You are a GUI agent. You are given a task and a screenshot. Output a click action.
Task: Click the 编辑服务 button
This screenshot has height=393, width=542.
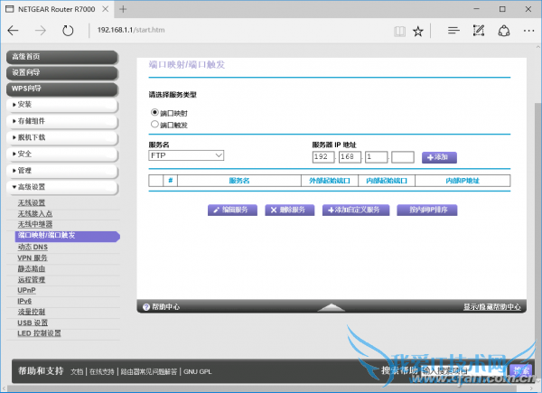(x=232, y=210)
